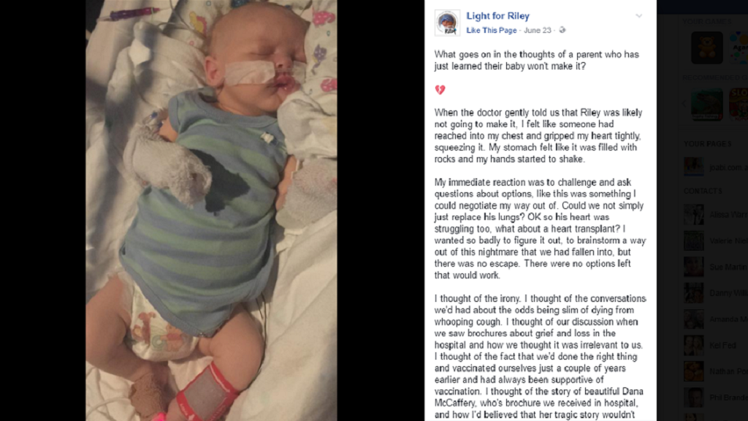Open chat with Nathan Por contact
The image size is (748, 421).
716,371
